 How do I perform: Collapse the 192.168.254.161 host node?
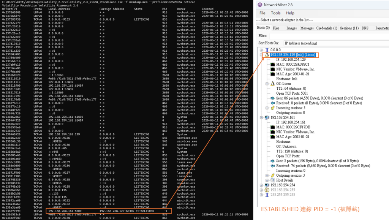pos(261,117)
